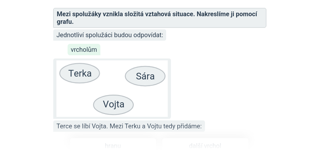
Task: Click the green "vrcholům" answer chip
Action: pos(84,50)
